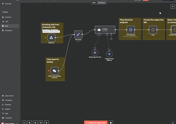Select the When chat message received node
This screenshot has width=176, height=124.
point(54,71)
